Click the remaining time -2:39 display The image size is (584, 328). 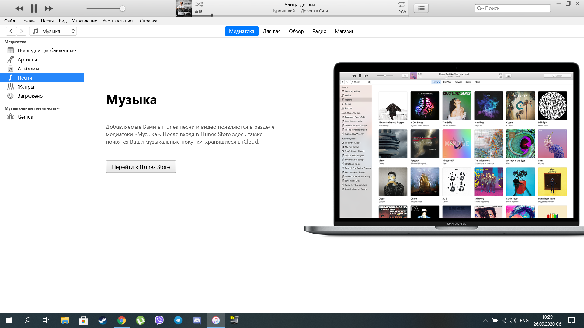coord(401,12)
